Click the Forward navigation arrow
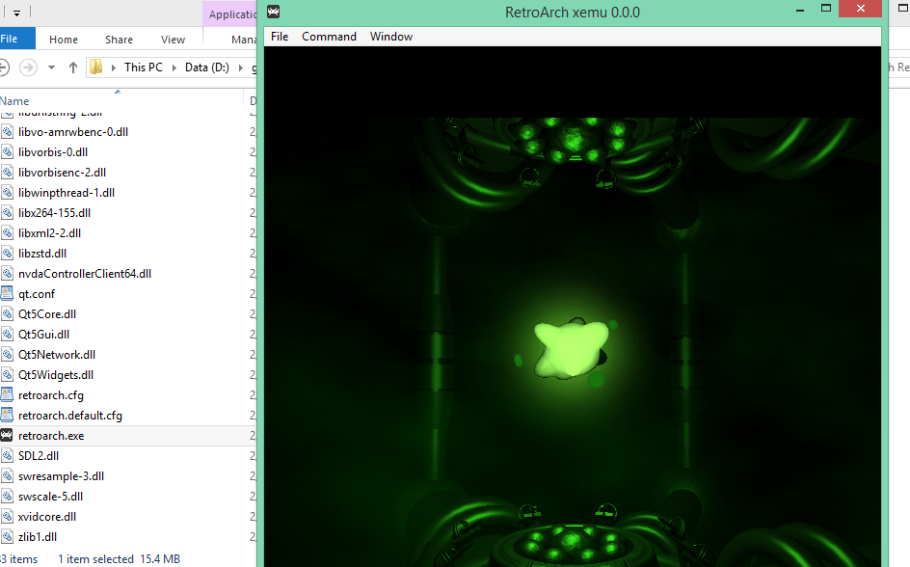This screenshot has width=910, height=567. 28,67
